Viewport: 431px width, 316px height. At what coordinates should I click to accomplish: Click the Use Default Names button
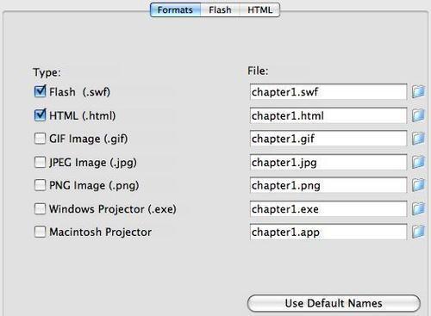pos(334,303)
